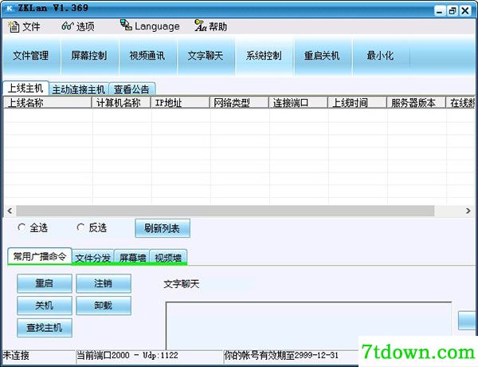Switch to the 查看公告 tab

click(131, 89)
